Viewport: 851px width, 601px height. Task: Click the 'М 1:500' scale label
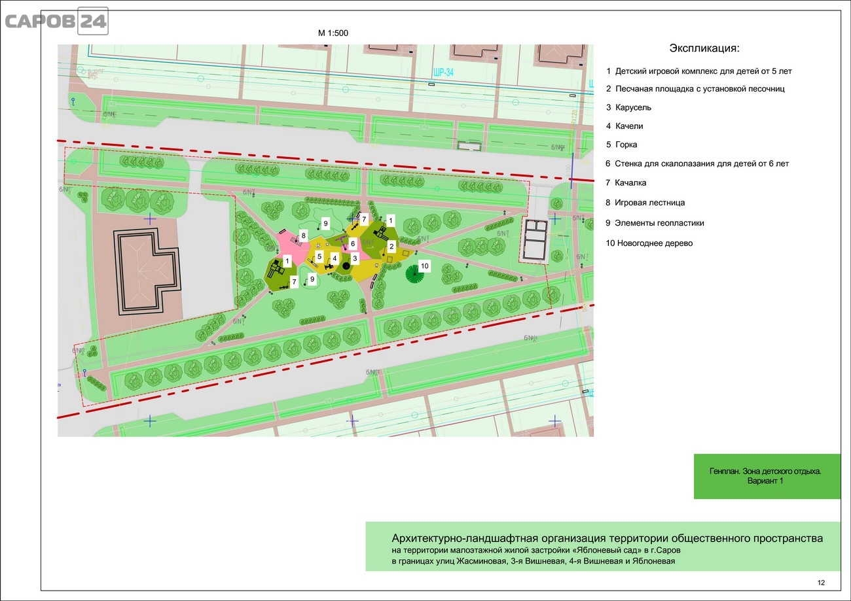[x=334, y=33]
